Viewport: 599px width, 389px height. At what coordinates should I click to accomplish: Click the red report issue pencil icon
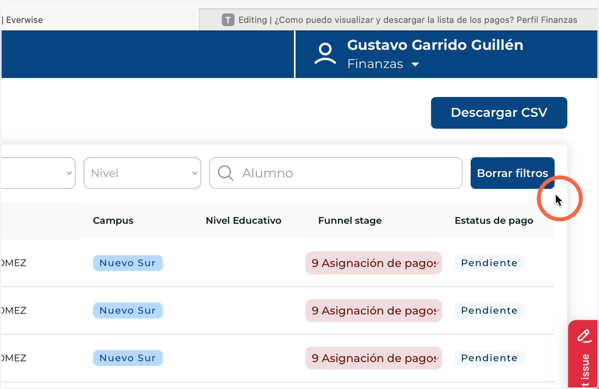click(584, 336)
